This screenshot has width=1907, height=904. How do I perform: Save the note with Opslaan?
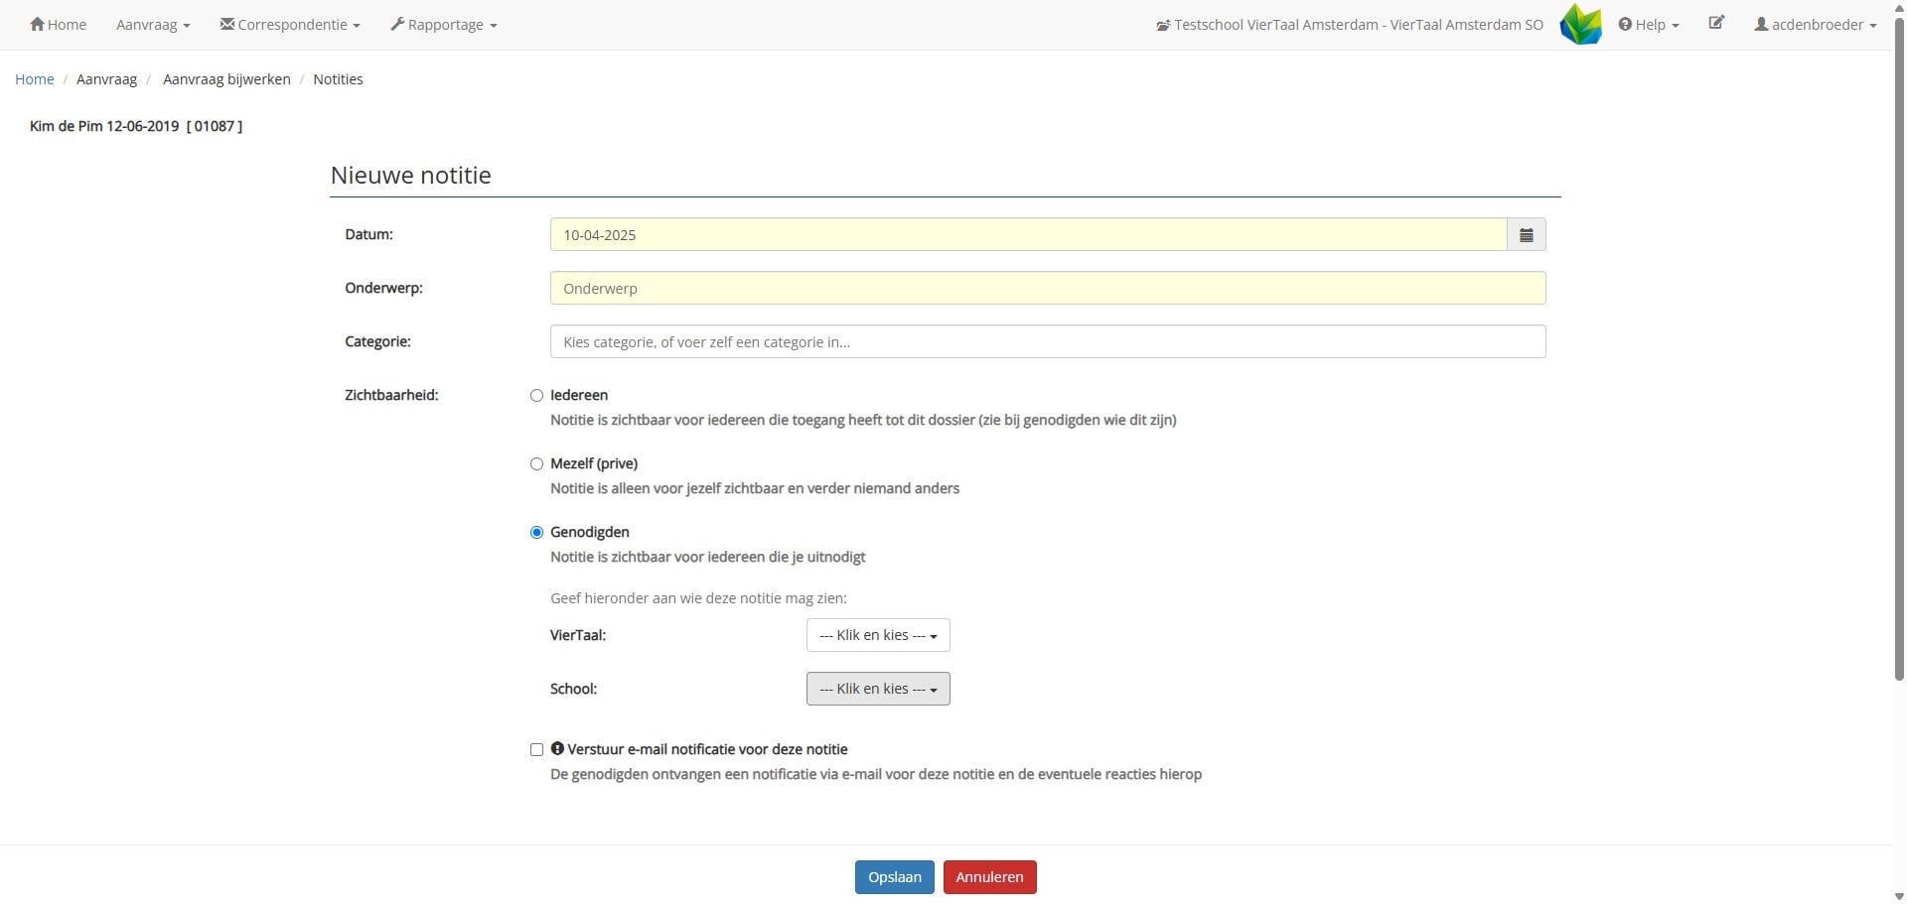894,877
